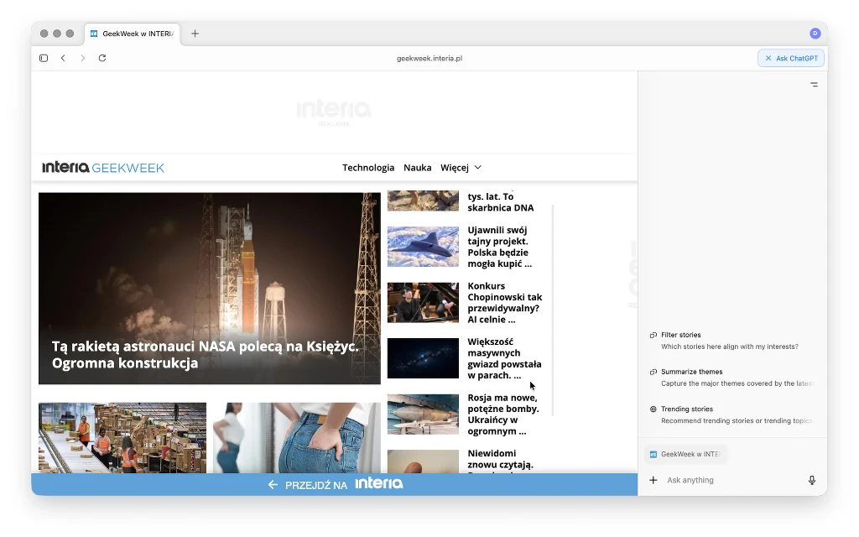The image size is (859, 537).
Task: Click the back navigation arrow
Action: (63, 58)
